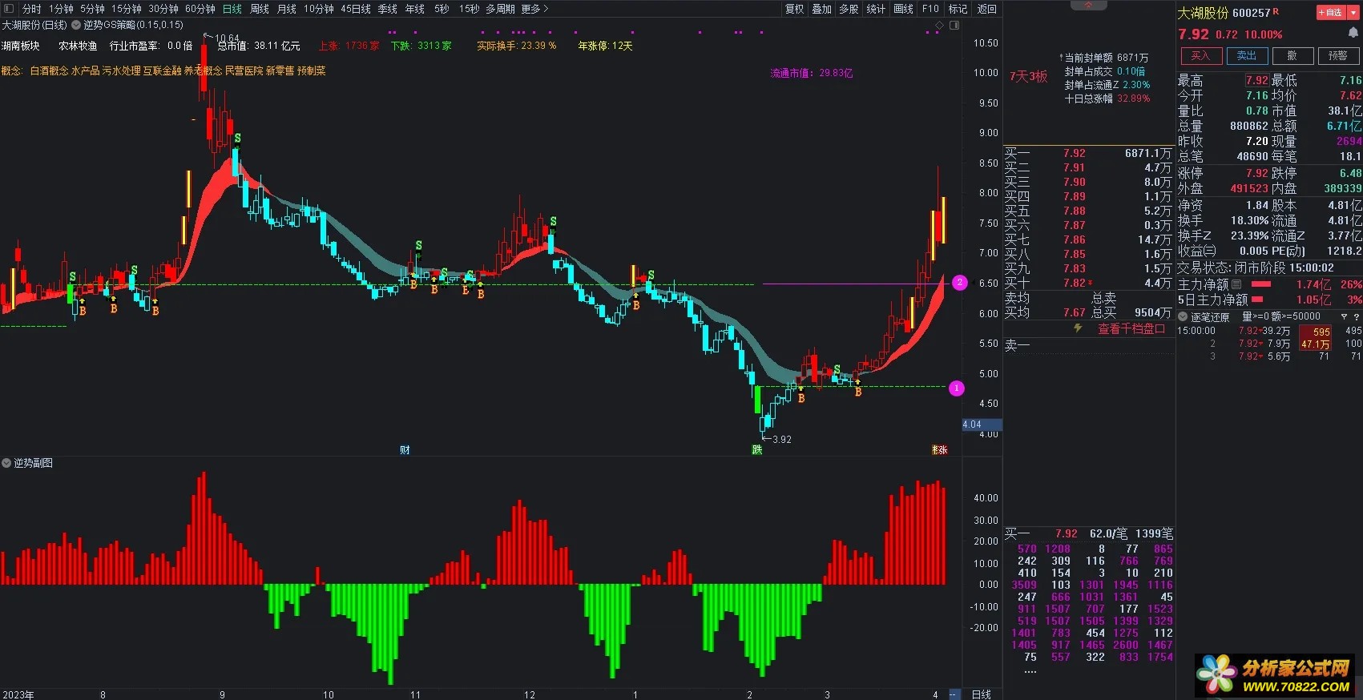
Task: Click the 水产品 concept tag
Action: [85, 71]
